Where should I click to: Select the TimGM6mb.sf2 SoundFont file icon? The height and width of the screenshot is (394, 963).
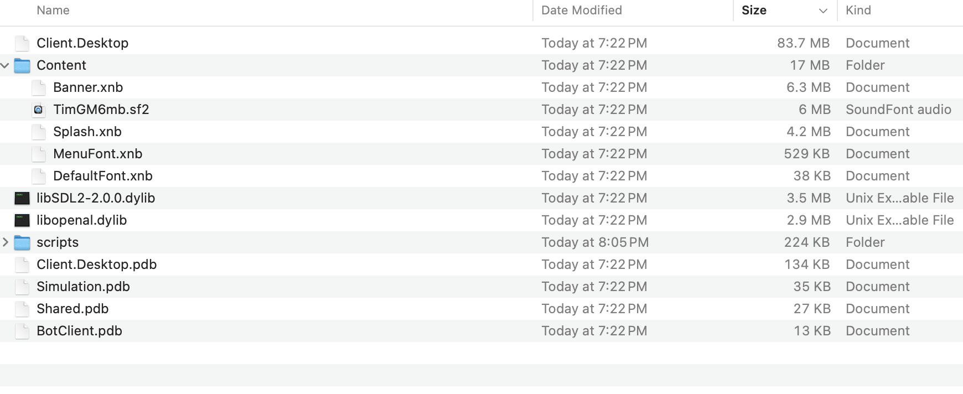click(39, 110)
